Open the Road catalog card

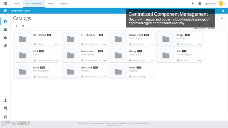tap(36, 72)
